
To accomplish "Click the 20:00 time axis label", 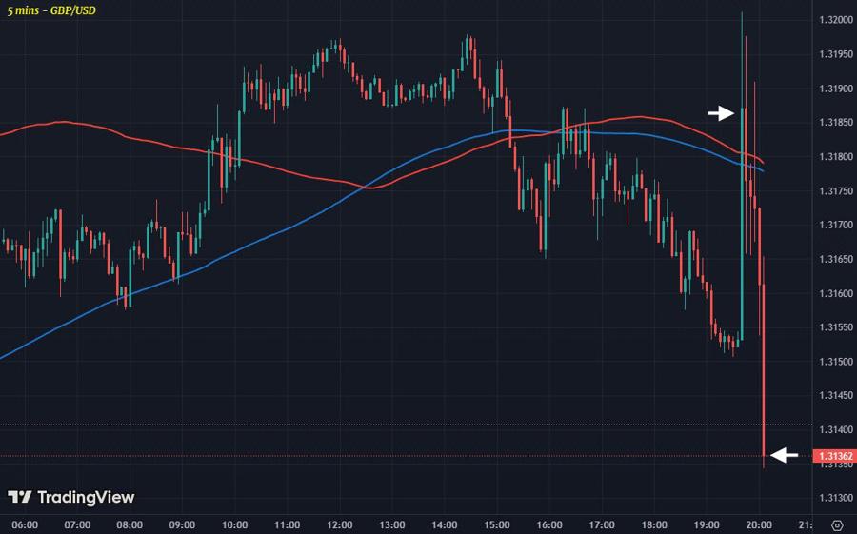I will pos(759,525).
